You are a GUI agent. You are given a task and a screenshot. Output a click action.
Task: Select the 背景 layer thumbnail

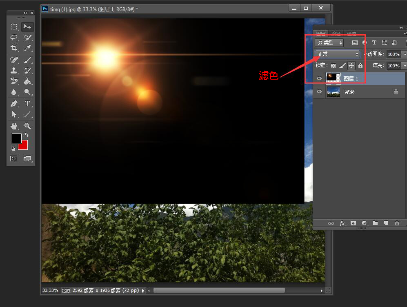(333, 91)
